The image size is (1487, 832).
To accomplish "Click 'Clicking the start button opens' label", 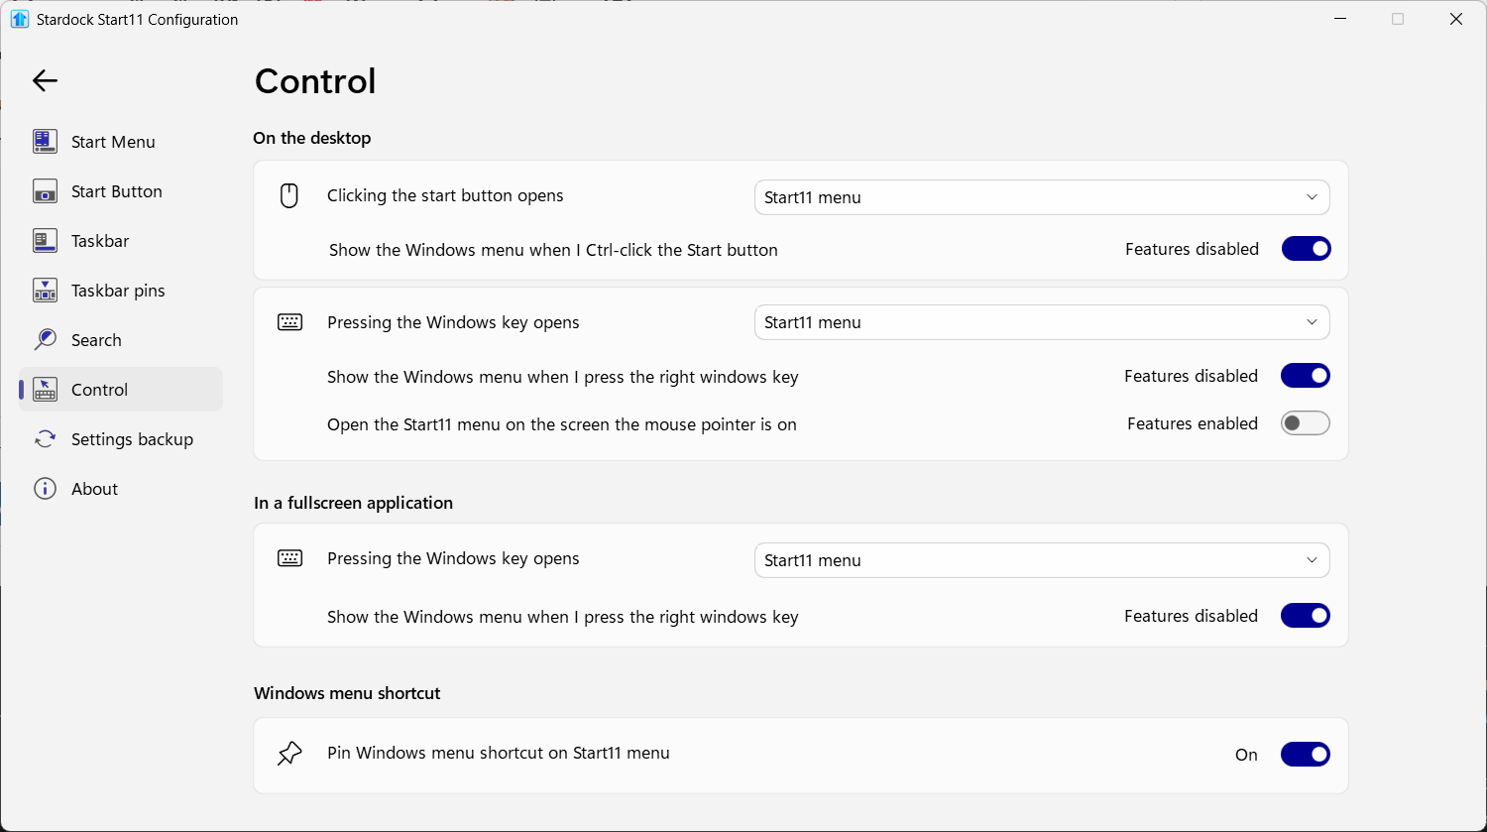I will point(445,195).
